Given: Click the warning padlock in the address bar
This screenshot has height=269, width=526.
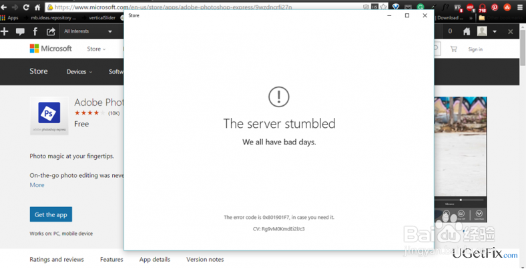Looking at the screenshot, I should (50, 7).
